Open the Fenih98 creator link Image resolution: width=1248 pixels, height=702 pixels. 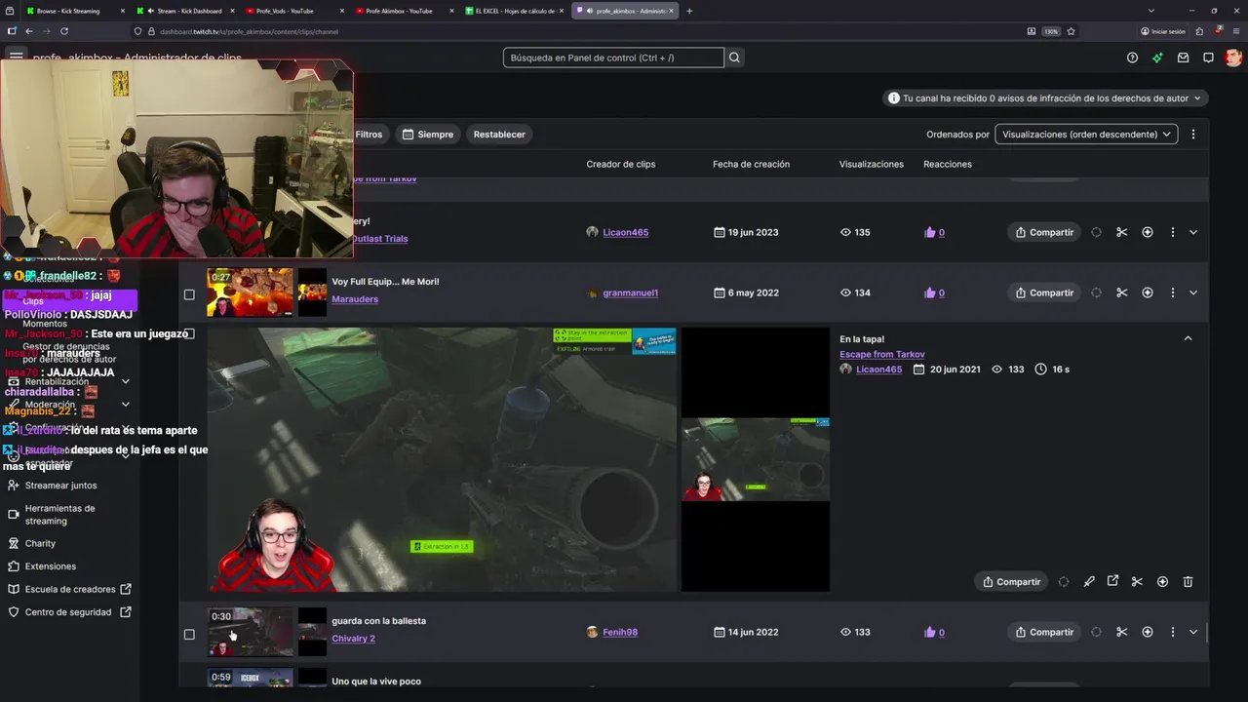click(620, 632)
